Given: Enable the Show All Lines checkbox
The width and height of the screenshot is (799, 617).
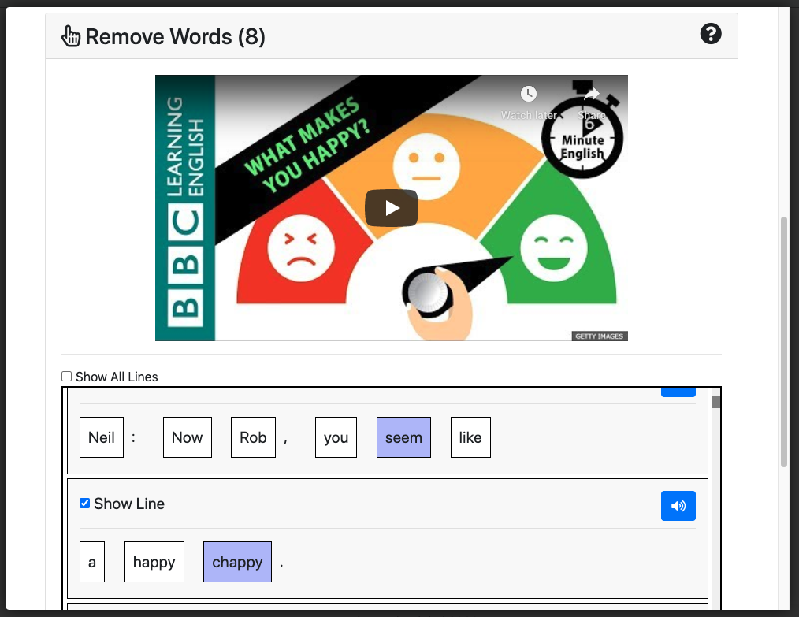Looking at the screenshot, I should point(67,377).
